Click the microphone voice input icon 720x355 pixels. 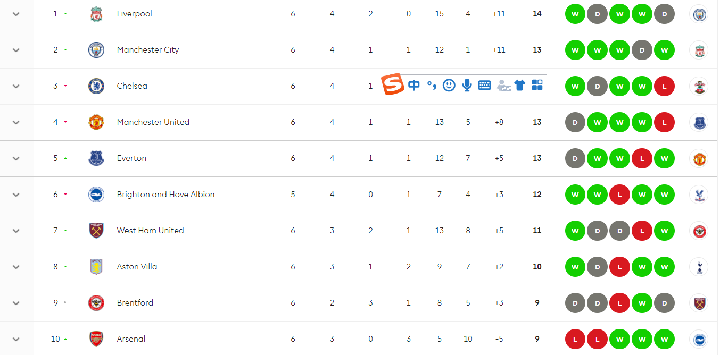(467, 85)
